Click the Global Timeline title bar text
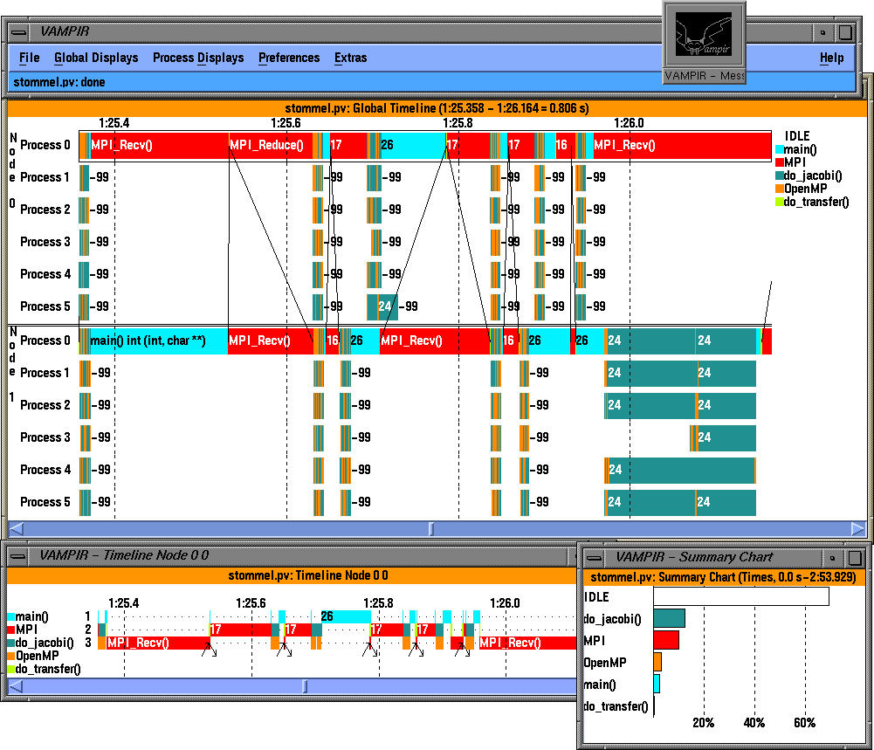 [x=437, y=108]
